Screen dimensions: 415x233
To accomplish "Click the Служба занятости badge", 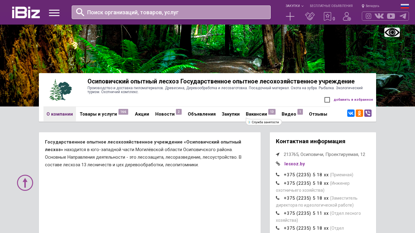I will [264, 122].
